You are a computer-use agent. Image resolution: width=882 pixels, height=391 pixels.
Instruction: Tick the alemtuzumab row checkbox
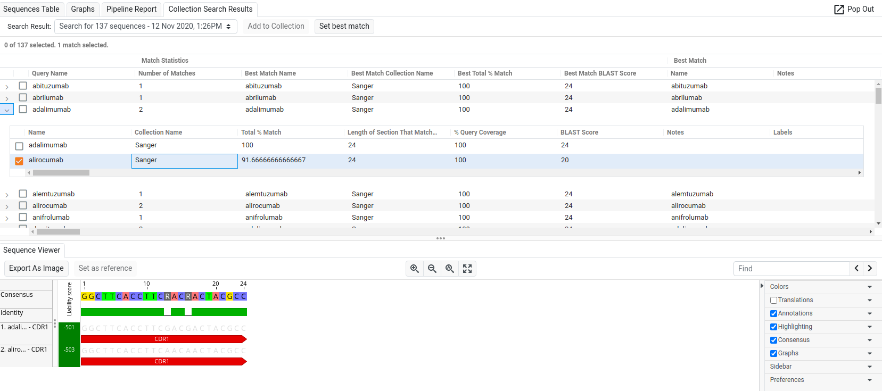[23, 194]
